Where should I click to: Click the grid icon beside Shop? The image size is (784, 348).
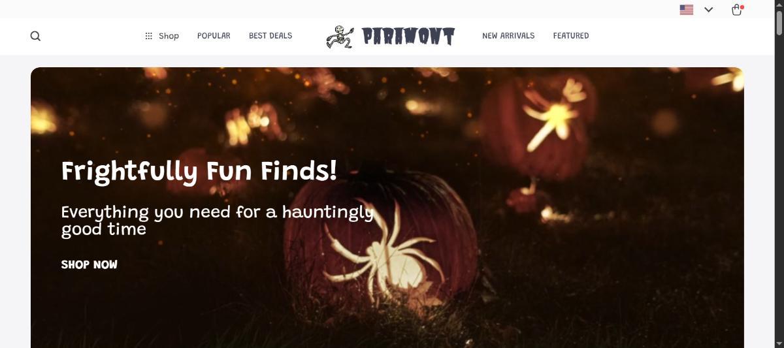point(148,36)
